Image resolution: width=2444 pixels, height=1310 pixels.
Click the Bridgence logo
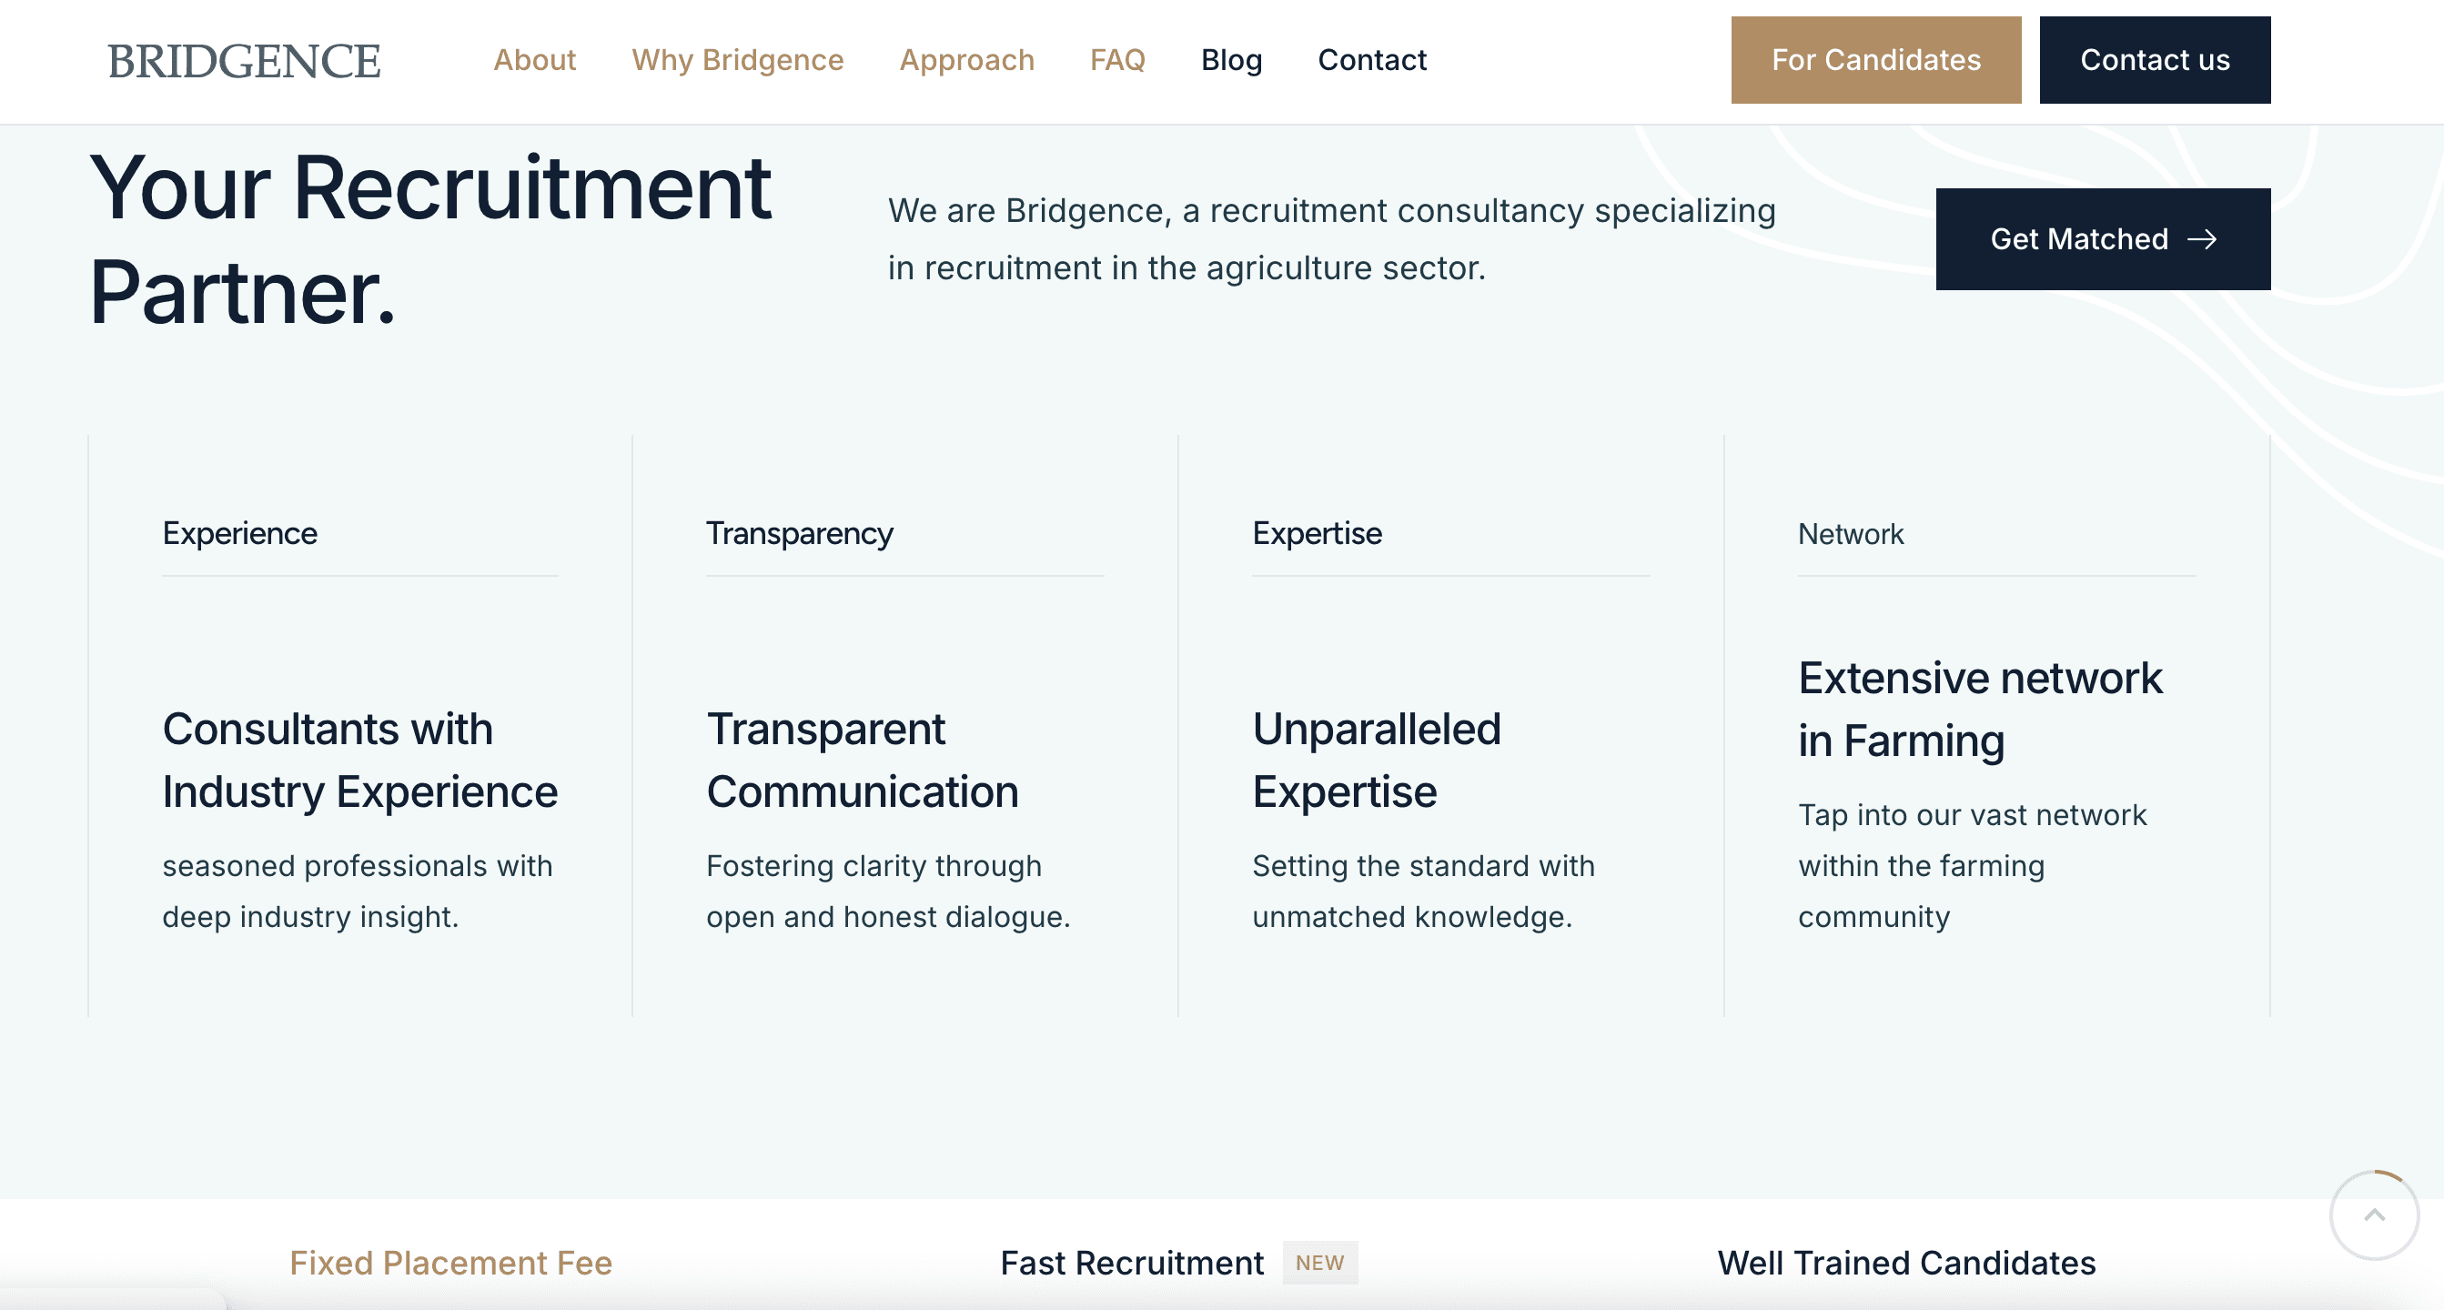click(244, 61)
